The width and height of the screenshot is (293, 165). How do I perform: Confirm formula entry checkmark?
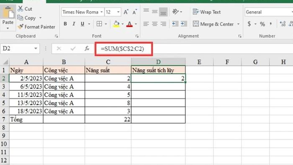click(x=73, y=49)
